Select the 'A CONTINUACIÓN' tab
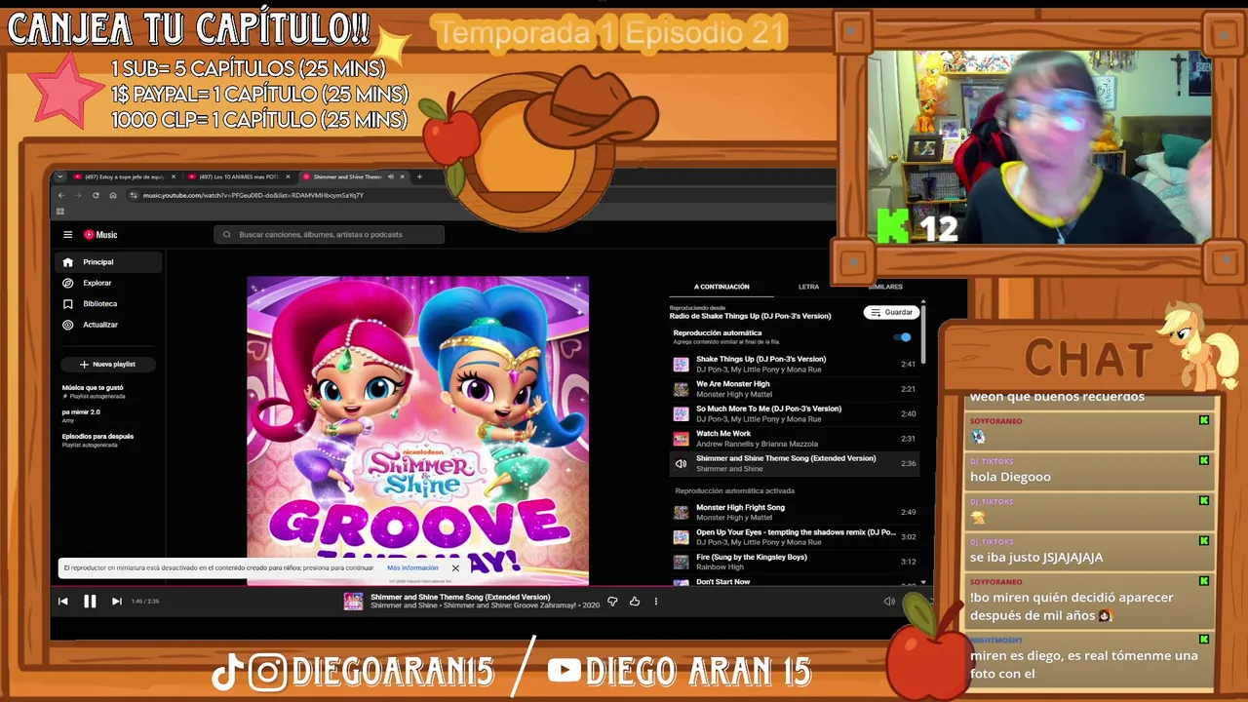The image size is (1248, 702). pyautogui.click(x=721, y=287)
